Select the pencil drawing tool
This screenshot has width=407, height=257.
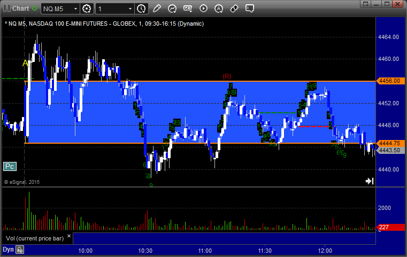[x=157, y=9]
